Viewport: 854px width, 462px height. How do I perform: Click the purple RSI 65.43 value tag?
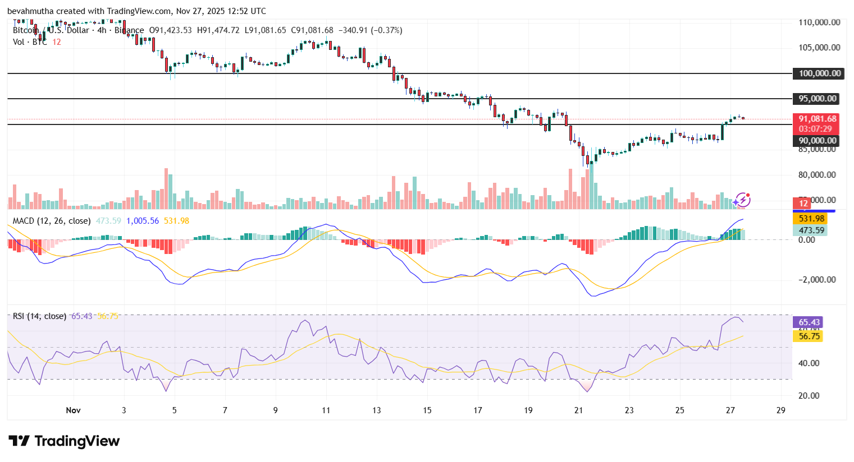(809, 322)
